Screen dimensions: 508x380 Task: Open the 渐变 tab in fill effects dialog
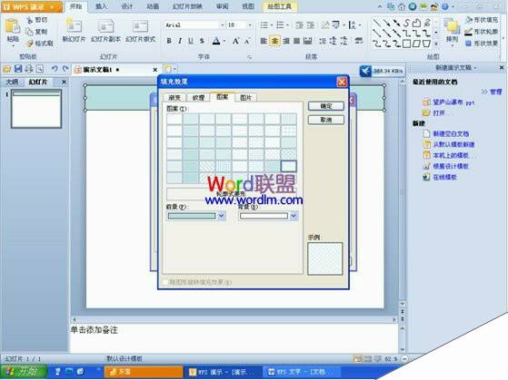(174, 97)
